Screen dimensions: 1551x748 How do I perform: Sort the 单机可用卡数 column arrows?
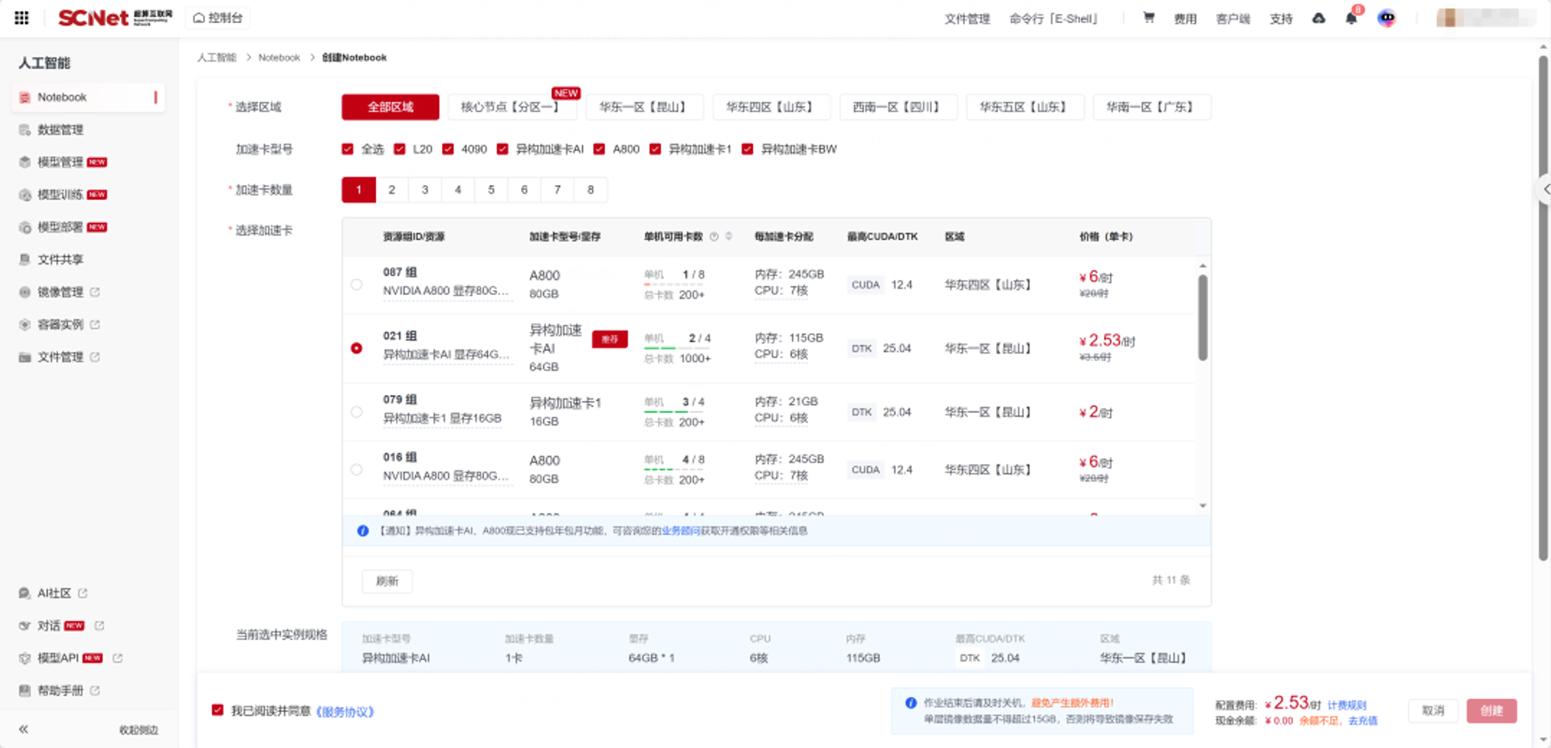point(728,236)
